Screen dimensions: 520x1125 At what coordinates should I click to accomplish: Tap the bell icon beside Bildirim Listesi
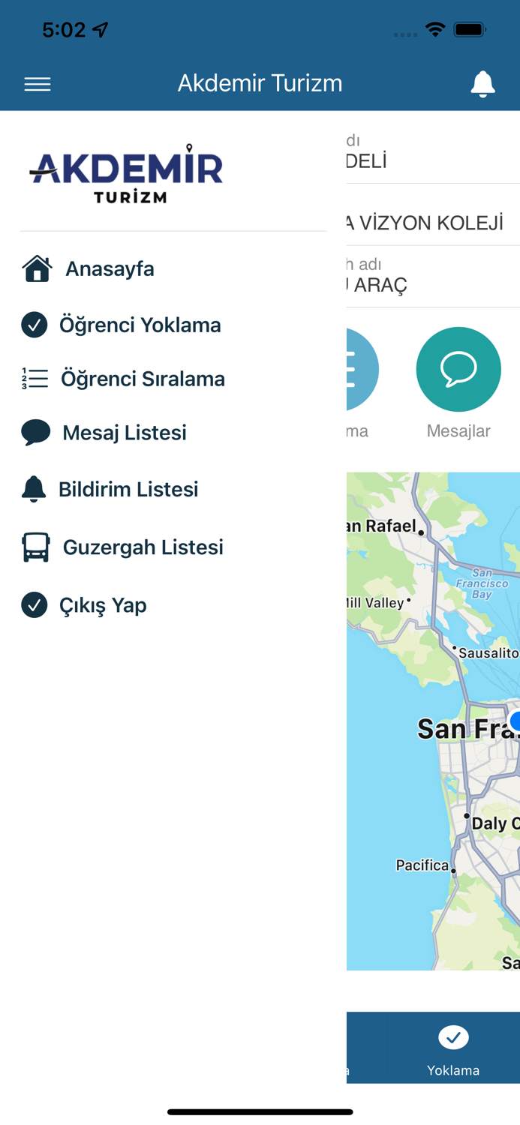pyautogui.click(x=34, y=489)
